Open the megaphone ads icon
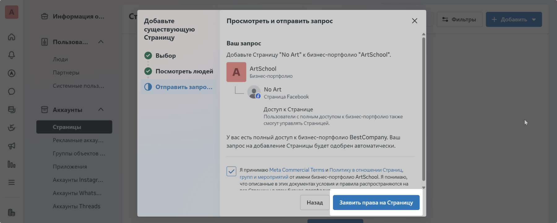This screenshot has width=557, height=223. [11, 146]
